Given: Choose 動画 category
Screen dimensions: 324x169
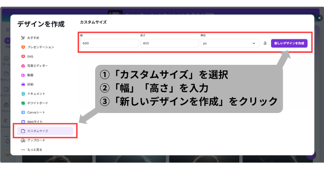Looking at the screenshot, I should coord(45,75).
